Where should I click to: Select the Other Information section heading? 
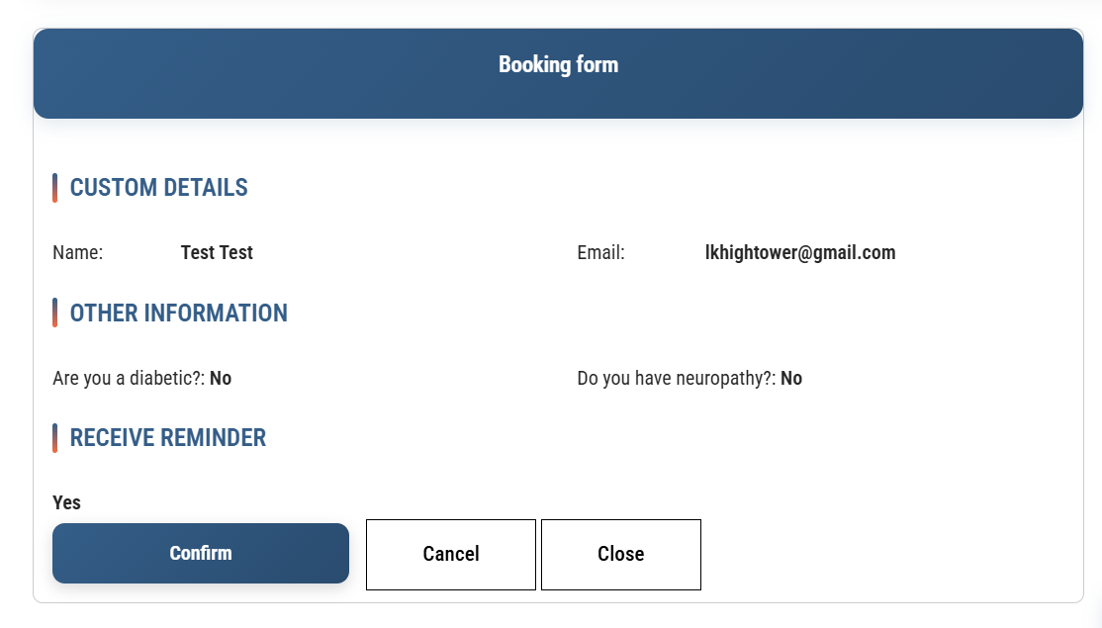178,314
